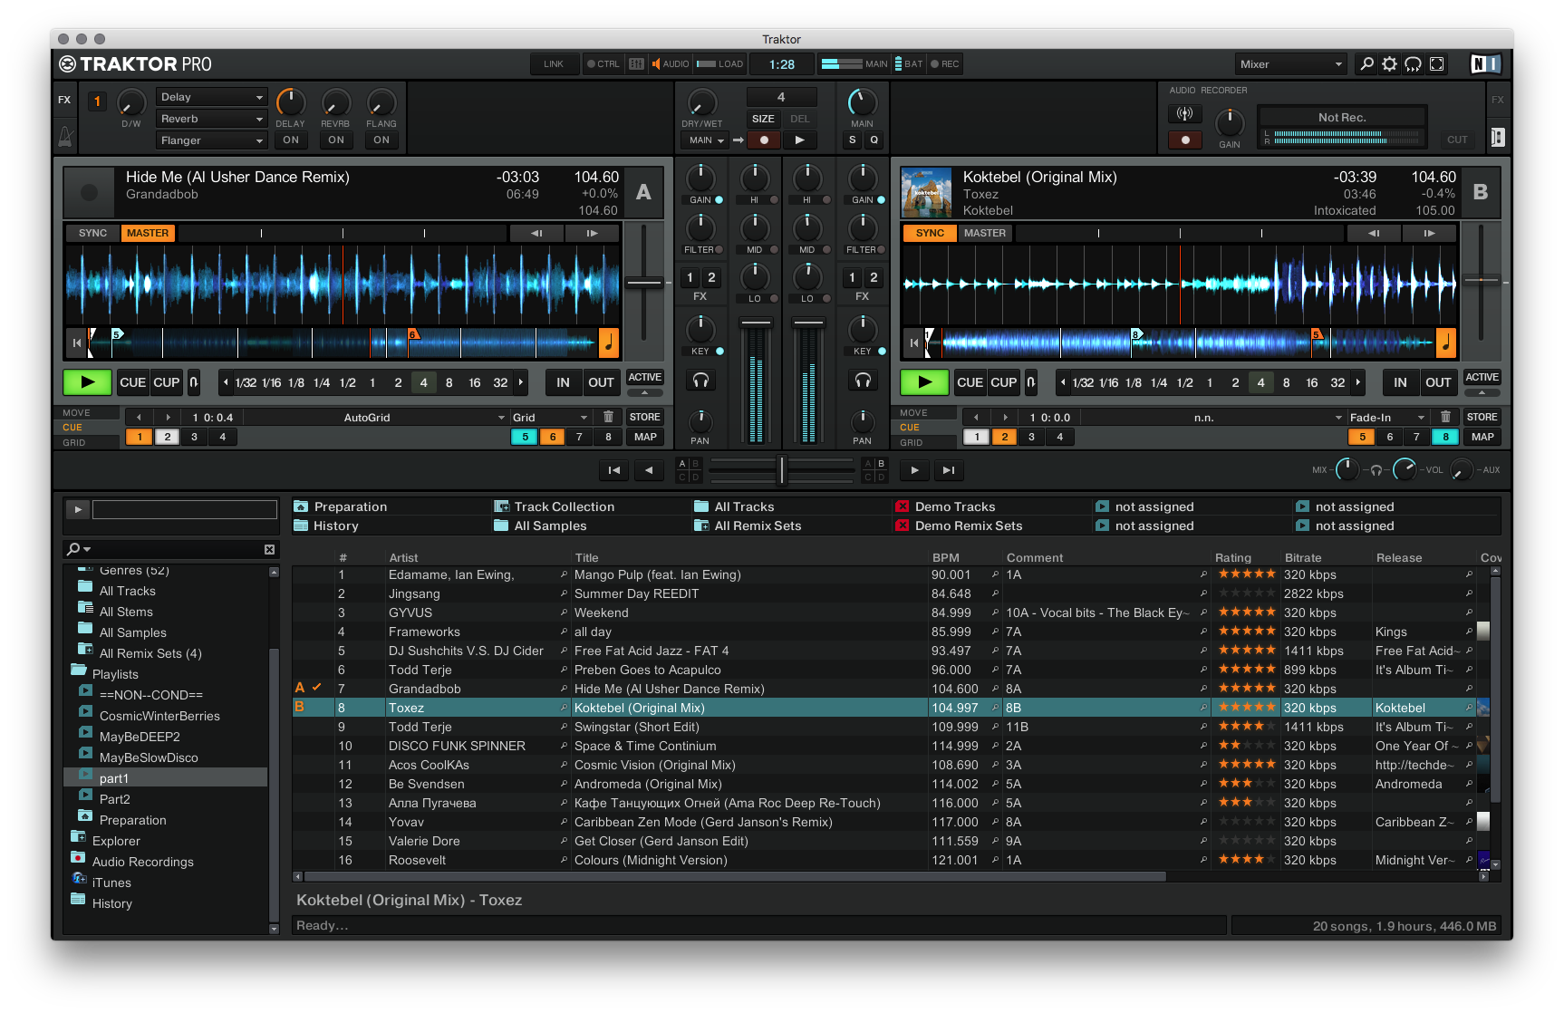Viewport: 1564px width, 1013px height.
Task: Select Deck A GRID panel tab
Action: pos(86,443)
